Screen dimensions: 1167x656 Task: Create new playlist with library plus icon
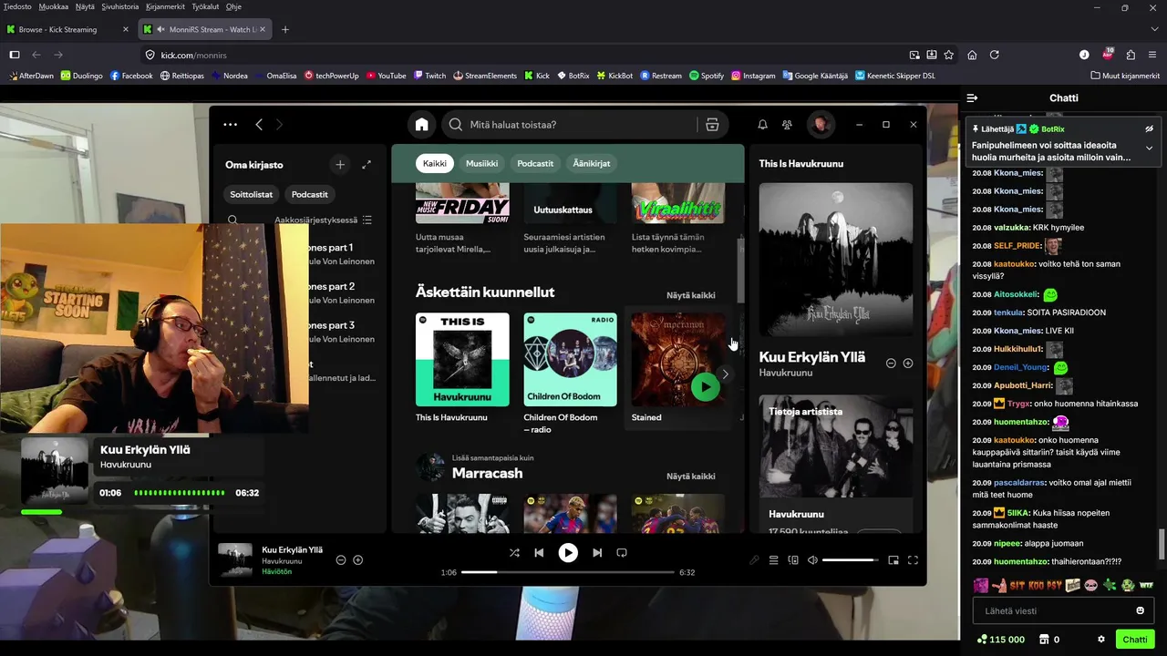click(340, 165)
